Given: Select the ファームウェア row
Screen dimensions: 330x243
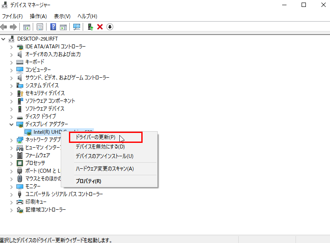Looking at the screenshot, I should click(37, 155).
